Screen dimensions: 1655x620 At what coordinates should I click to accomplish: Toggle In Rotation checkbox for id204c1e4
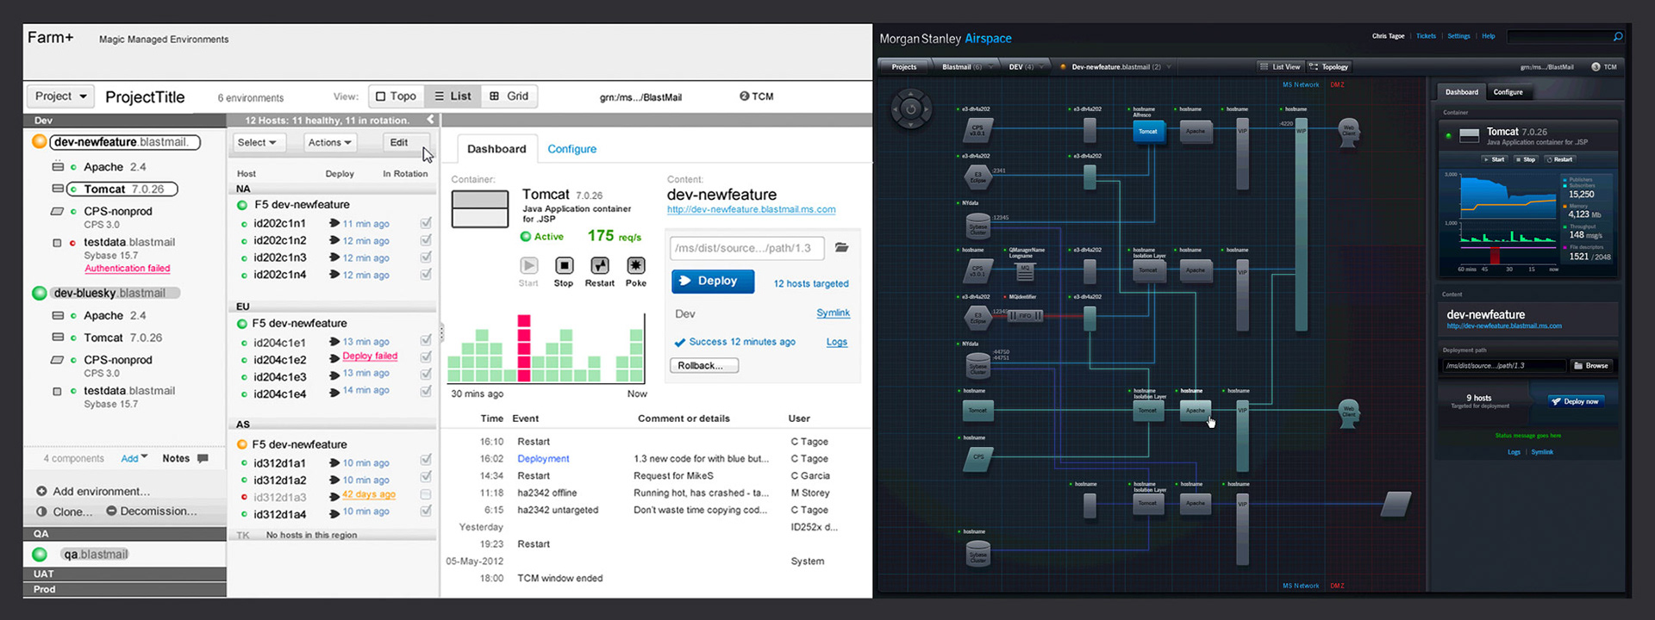click(426, 391)
